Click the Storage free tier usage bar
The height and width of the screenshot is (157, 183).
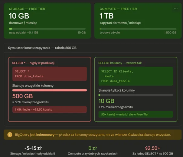click(x=47, y=29)
